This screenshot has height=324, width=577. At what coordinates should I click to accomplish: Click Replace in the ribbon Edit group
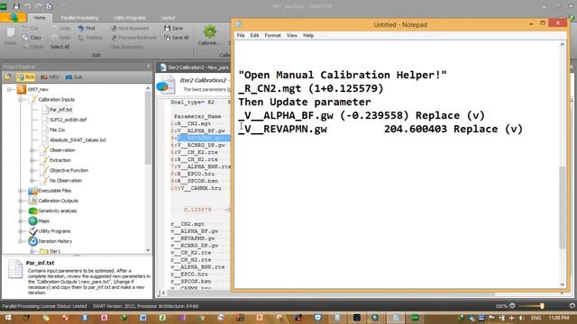pyautogui.click(x=90, y=38)
